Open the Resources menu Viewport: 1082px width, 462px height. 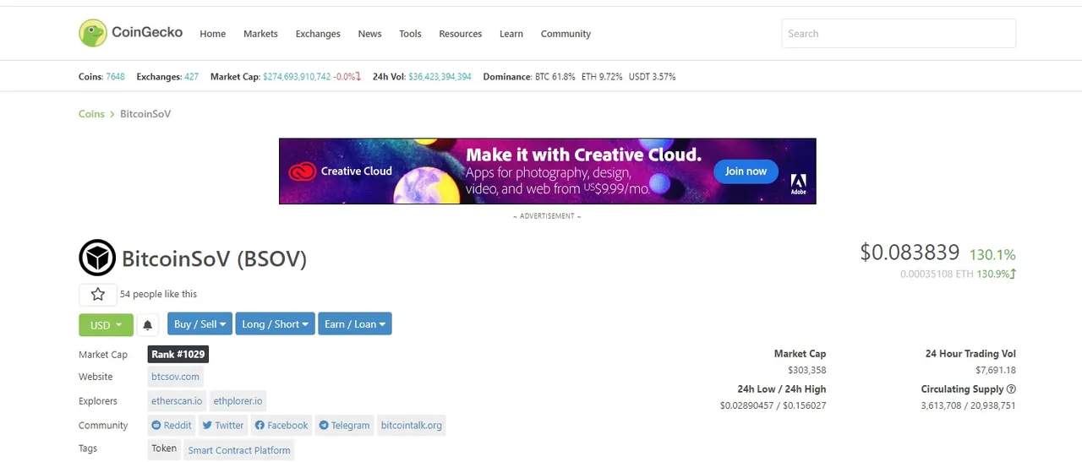(461, 34)
